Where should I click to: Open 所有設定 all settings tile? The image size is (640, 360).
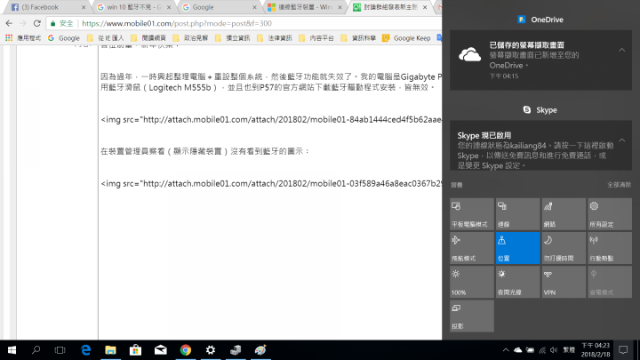pos(610,214)
